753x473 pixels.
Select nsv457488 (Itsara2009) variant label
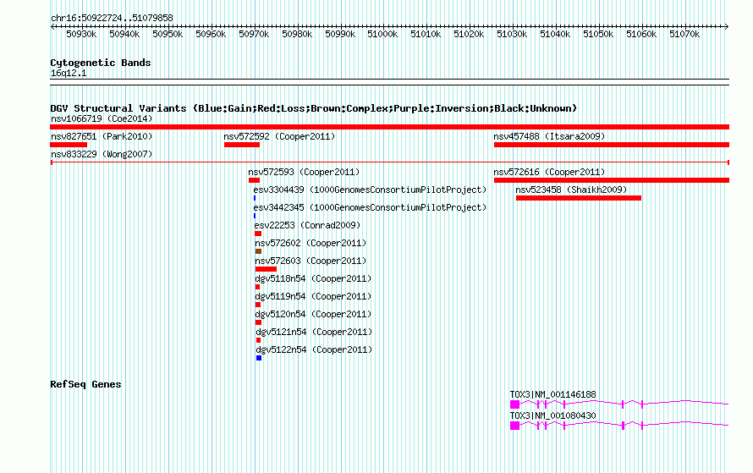coord(549,136)
